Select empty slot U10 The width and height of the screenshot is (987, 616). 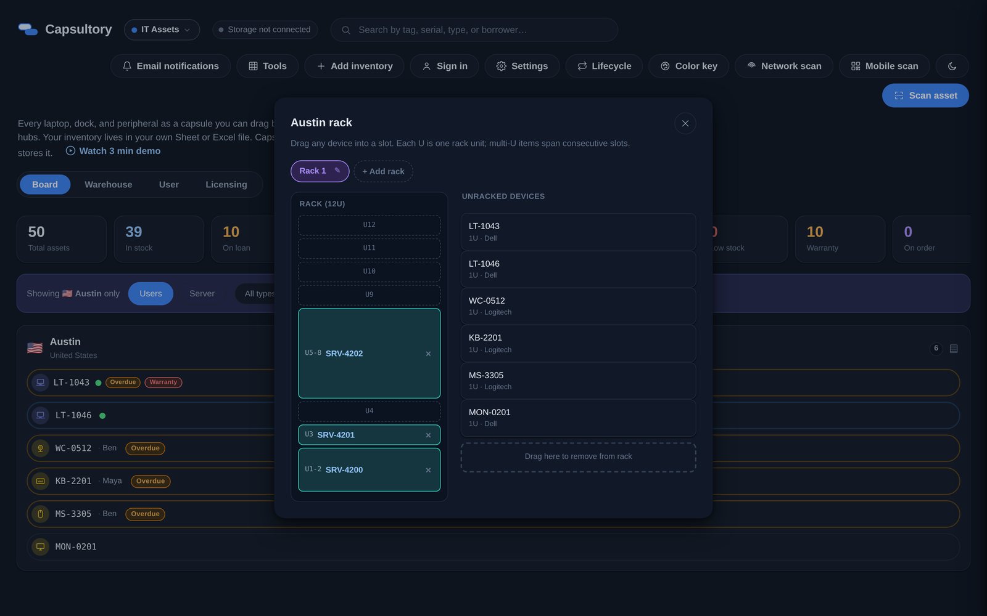click(x=369, y=271)
